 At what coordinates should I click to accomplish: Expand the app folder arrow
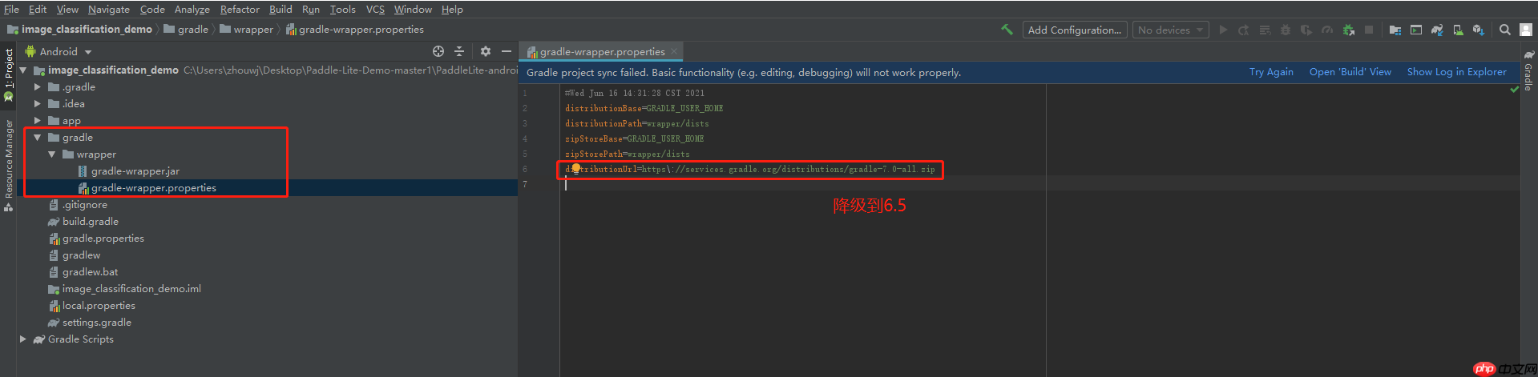click(37, 121)
